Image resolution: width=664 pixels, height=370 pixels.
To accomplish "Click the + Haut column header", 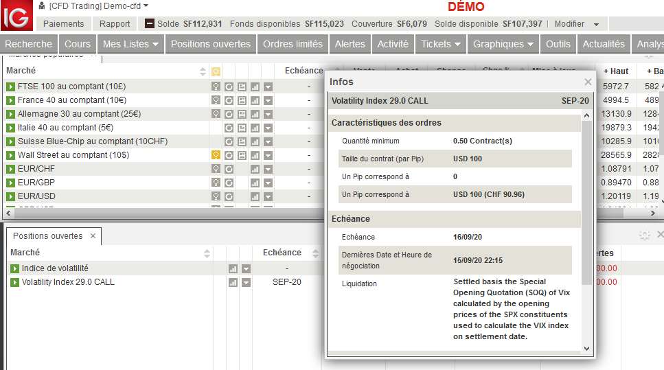I will [x=616, y=71].
